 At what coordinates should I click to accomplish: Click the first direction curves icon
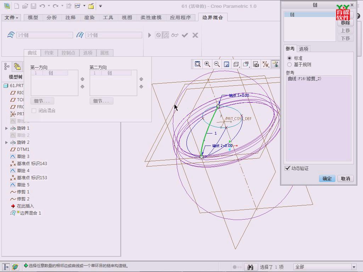pos(11,35)
